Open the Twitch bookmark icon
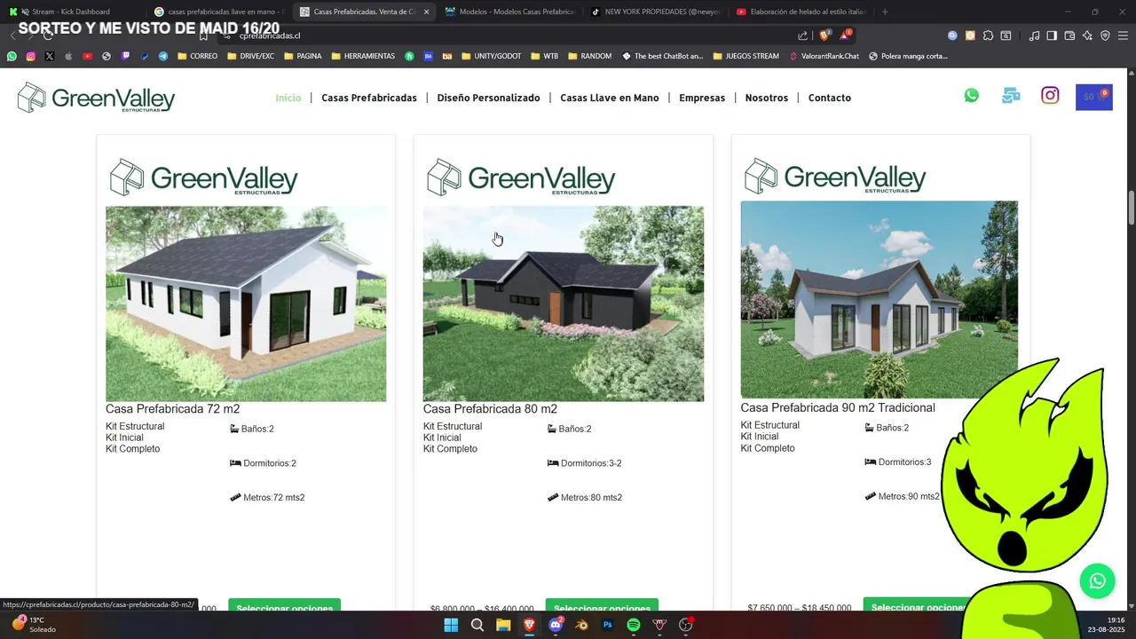 click(x=125, y=56)
